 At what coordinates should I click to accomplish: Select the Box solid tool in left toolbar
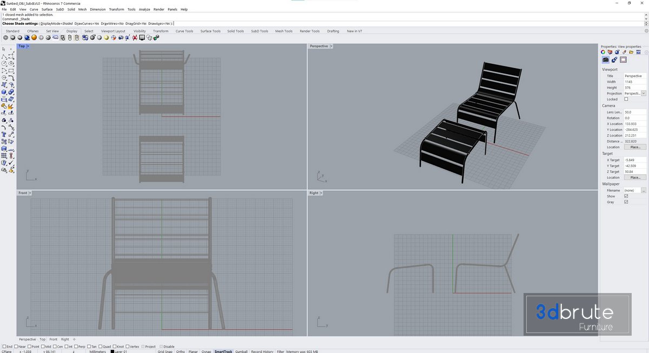4,92
